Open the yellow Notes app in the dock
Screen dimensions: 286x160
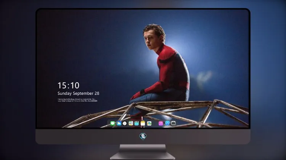(143, 124)
